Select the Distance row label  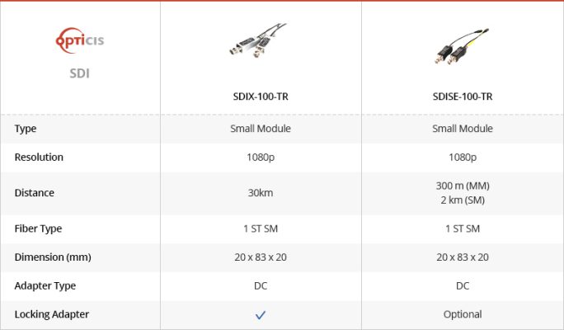coord(34,193)
